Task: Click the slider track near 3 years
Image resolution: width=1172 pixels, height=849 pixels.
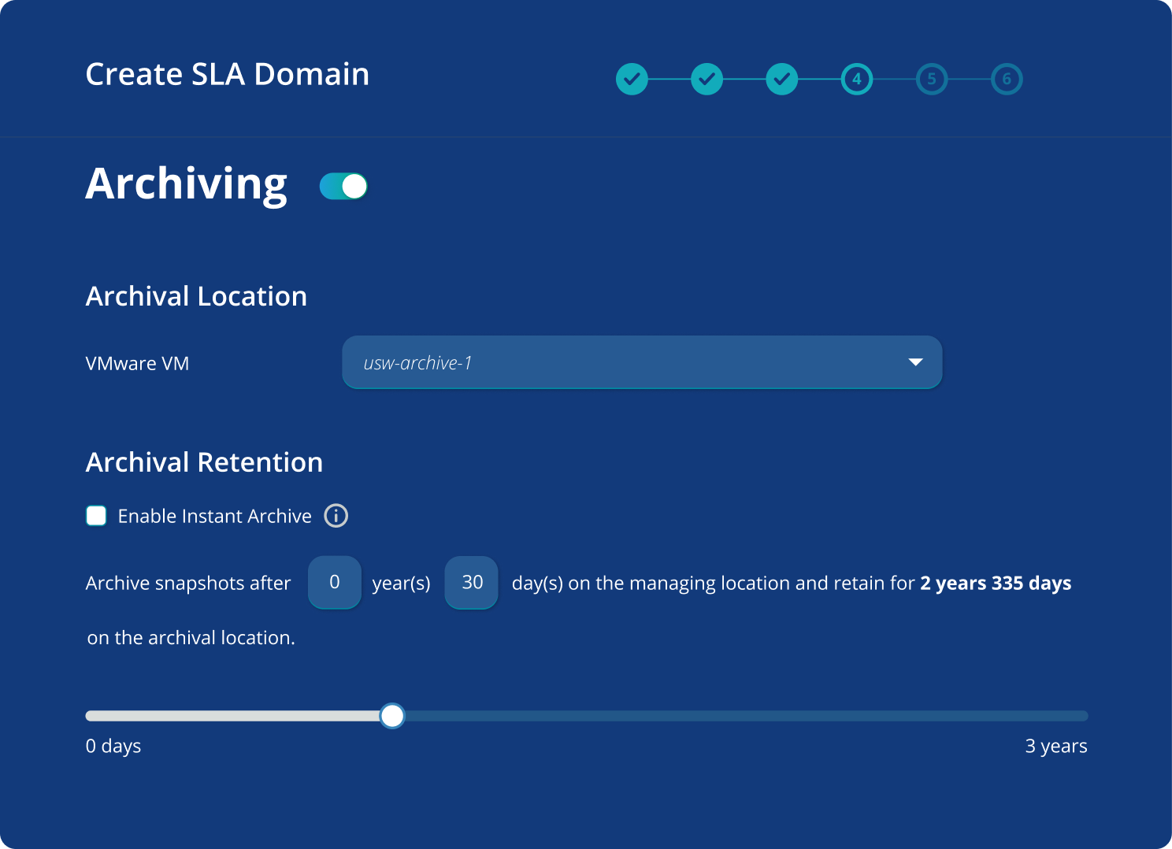Action: tap(1055, 716)
